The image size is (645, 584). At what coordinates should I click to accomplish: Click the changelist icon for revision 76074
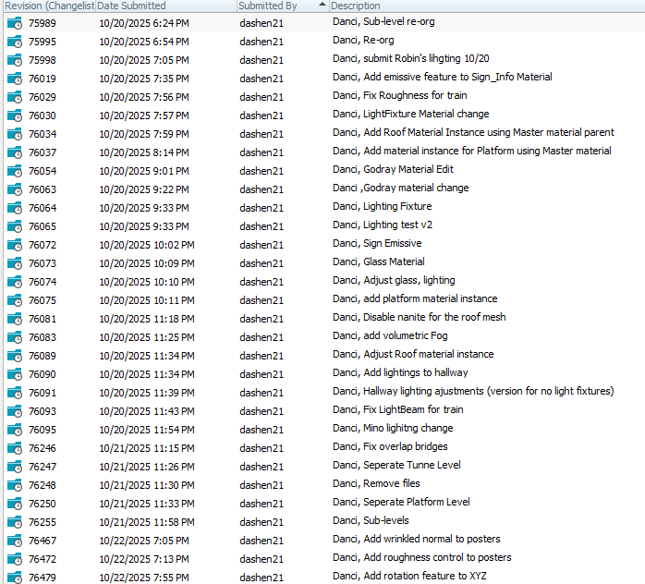point(15,282)
